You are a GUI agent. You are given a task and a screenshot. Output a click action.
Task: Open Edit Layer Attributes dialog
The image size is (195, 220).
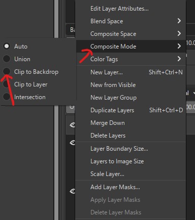[x=131, y=9]
